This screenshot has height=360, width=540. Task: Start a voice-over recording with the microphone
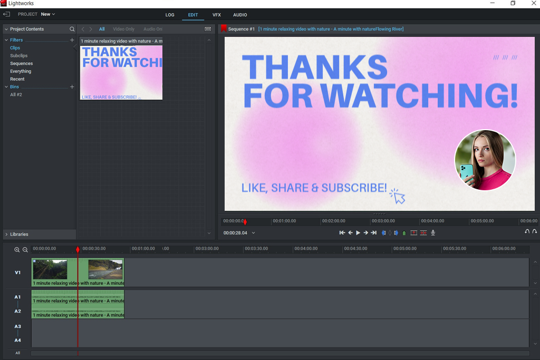coord(433,233)
